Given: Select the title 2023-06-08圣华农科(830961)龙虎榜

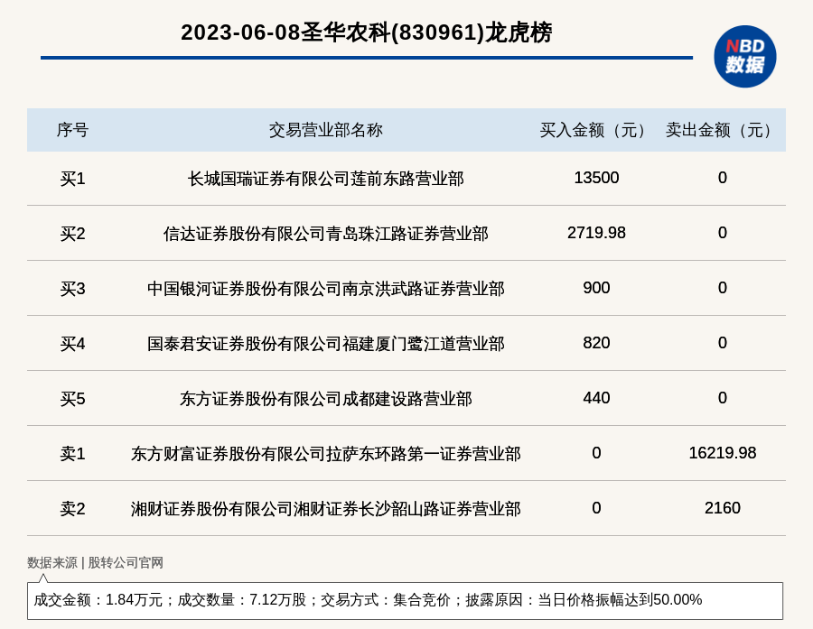Looking at the screenshot, I should pos(366,32).
